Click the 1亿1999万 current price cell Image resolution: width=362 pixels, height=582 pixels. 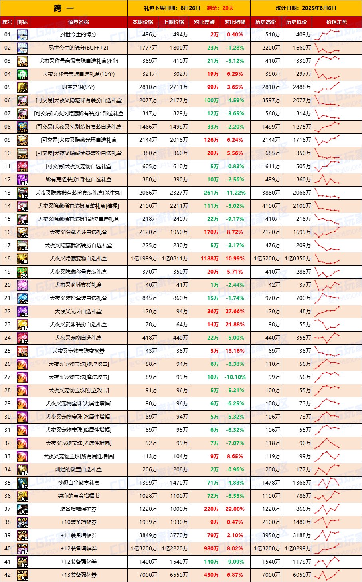coord(143,259)
